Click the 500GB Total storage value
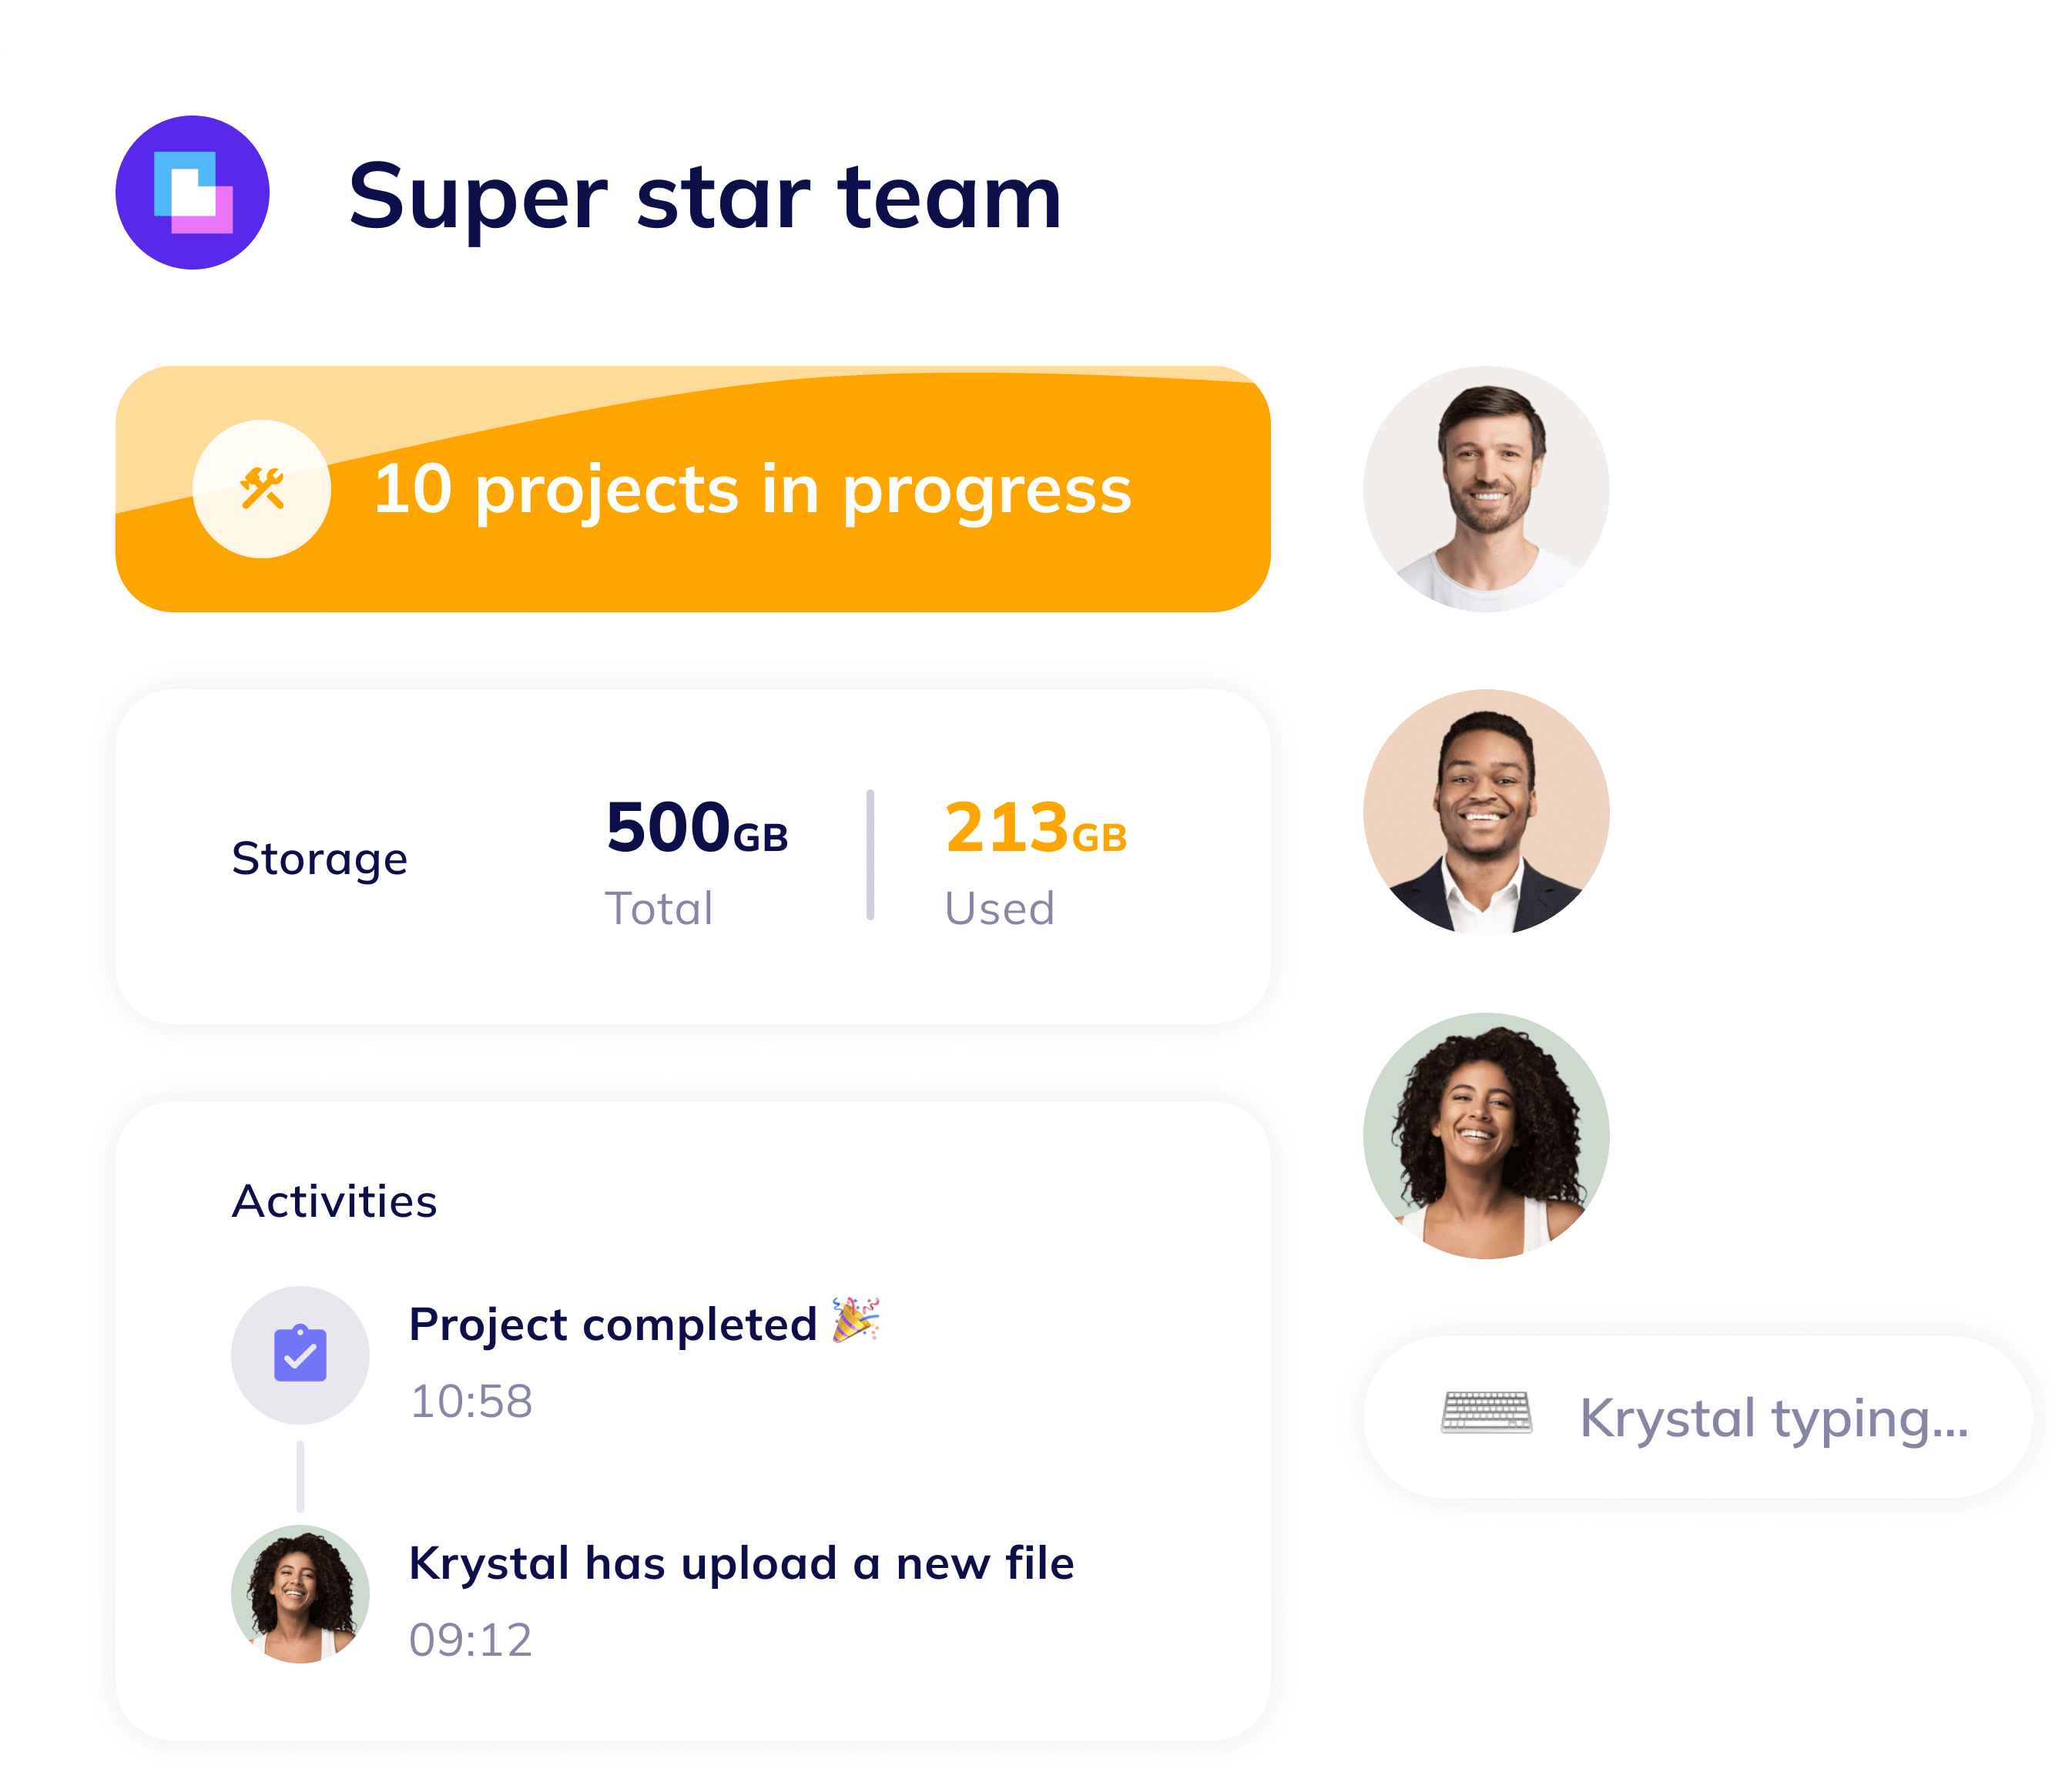The height and width of the screenshot is (1779, 2072). pyautogui.click(x=697, y=860)
